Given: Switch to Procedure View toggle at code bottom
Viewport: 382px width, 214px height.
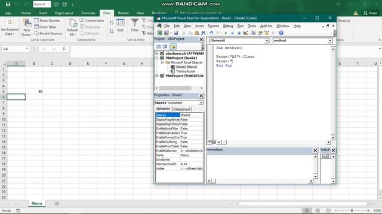Looking at the screenshot, I should point(210,142).
